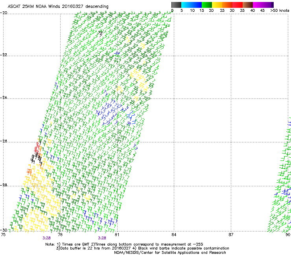This screenshot has height=255, width=291.
Task: Click the purple '3:28' time near longitude 80
Action: [102, 238]
